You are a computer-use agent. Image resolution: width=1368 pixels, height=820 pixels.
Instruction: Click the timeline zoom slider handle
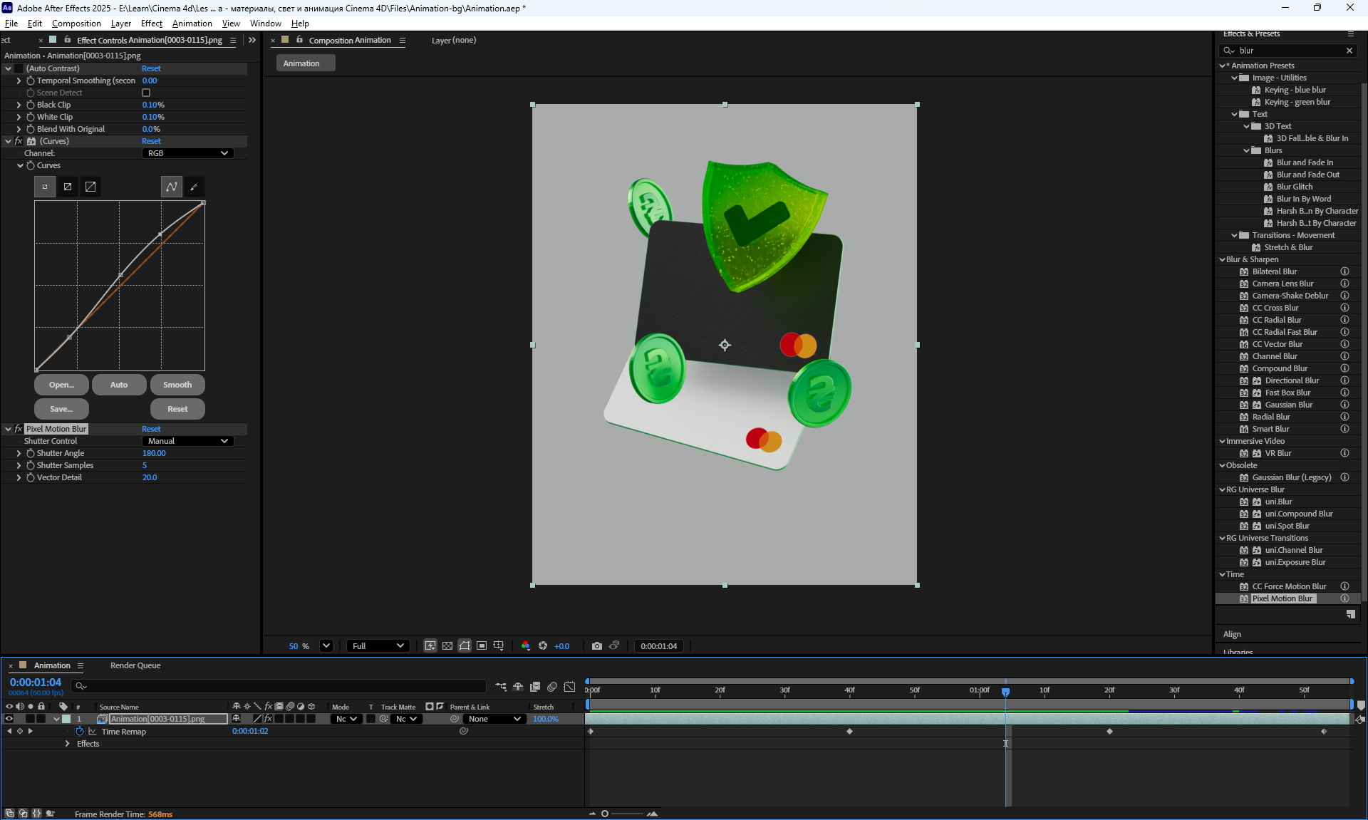click(605, 814)
